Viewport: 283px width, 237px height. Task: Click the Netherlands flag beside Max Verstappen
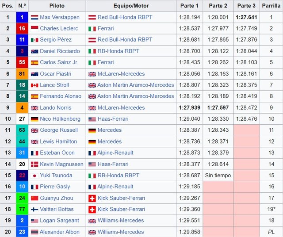34,17
